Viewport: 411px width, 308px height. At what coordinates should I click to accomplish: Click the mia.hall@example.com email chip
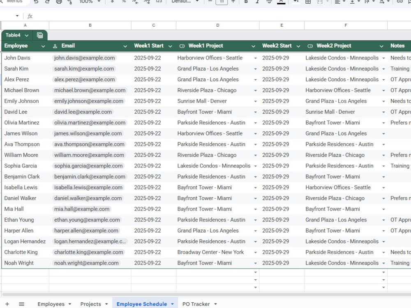tap(82, 209)
